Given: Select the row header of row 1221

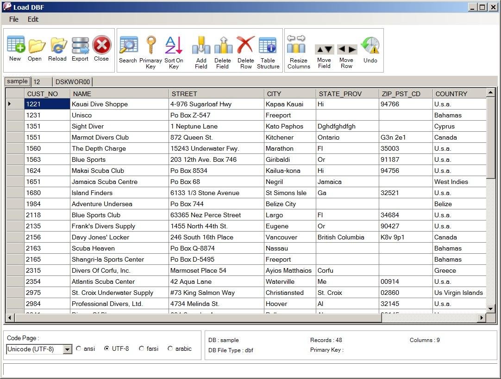Looking at the screenshot, I should (x=15, y=104).
